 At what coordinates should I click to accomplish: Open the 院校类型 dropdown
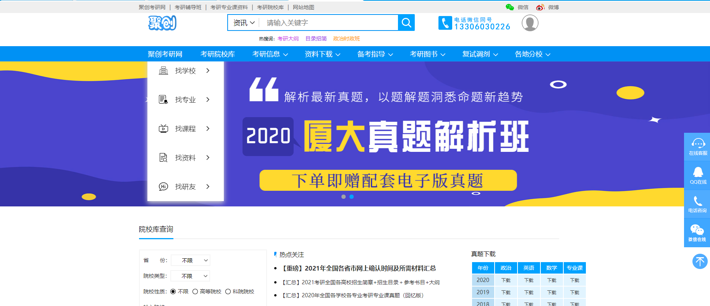pyautogui.click(x=190, y=276)
